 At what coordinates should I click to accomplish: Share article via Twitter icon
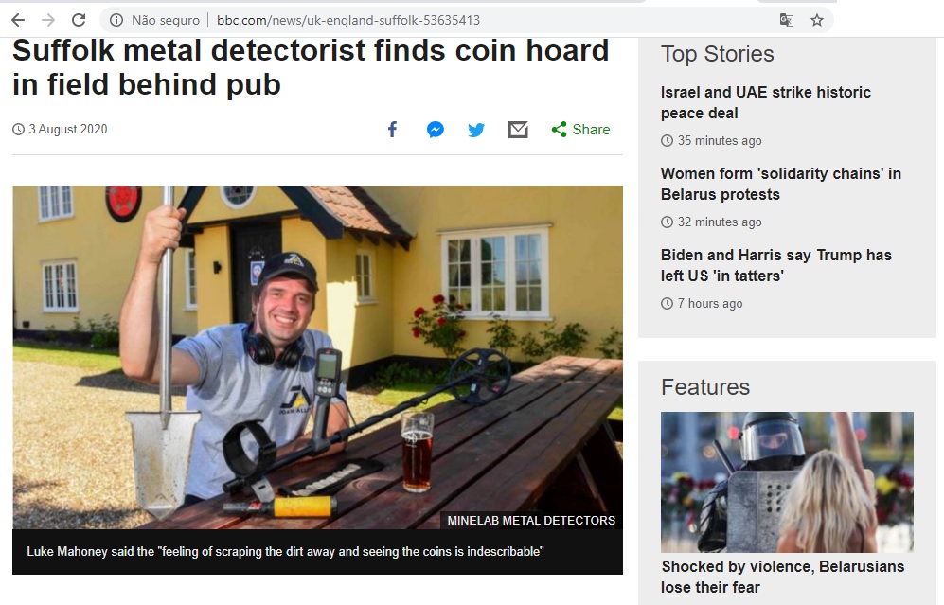click(x=476, y=130)
